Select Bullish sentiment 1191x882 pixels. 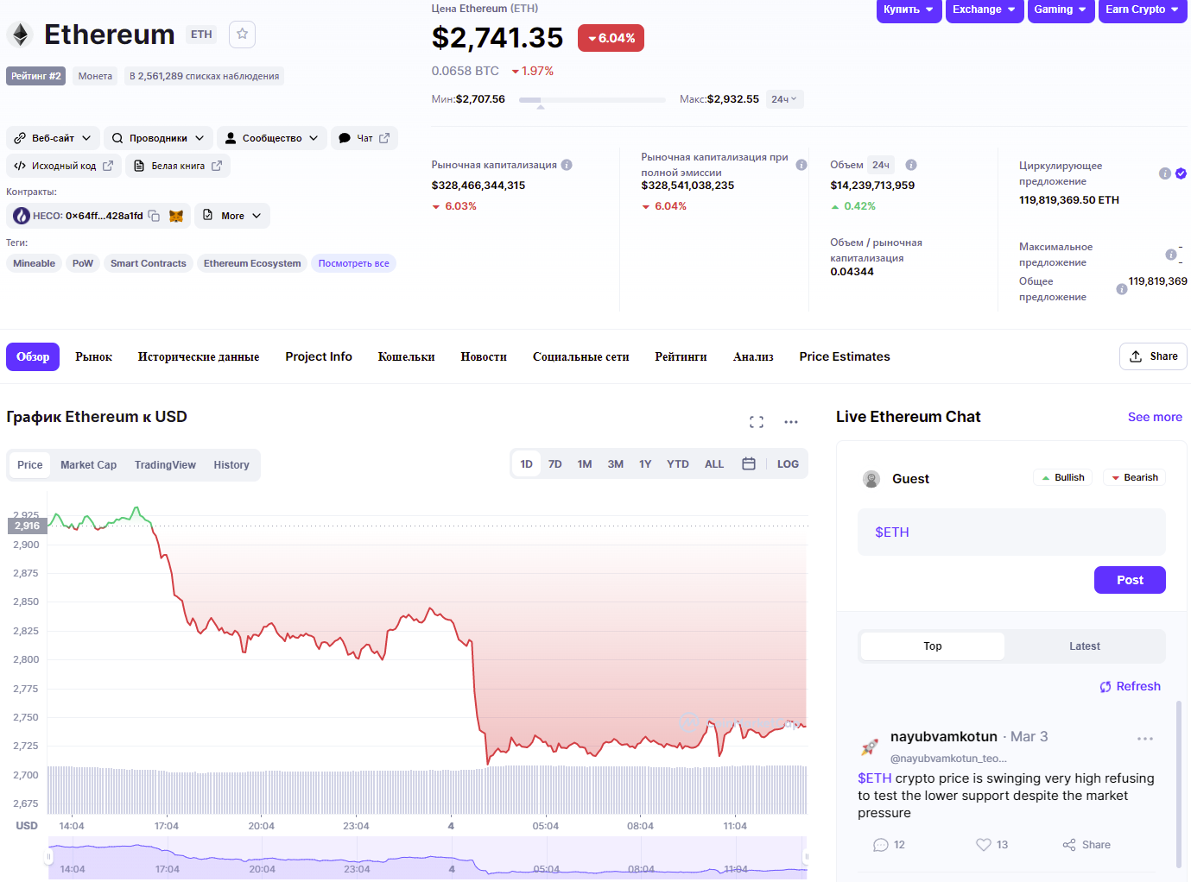(1063, 477)
